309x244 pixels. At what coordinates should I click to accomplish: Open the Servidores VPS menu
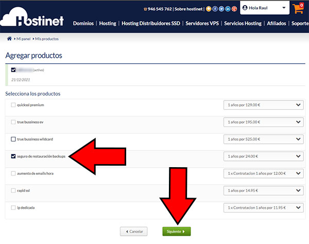(202, 23)
